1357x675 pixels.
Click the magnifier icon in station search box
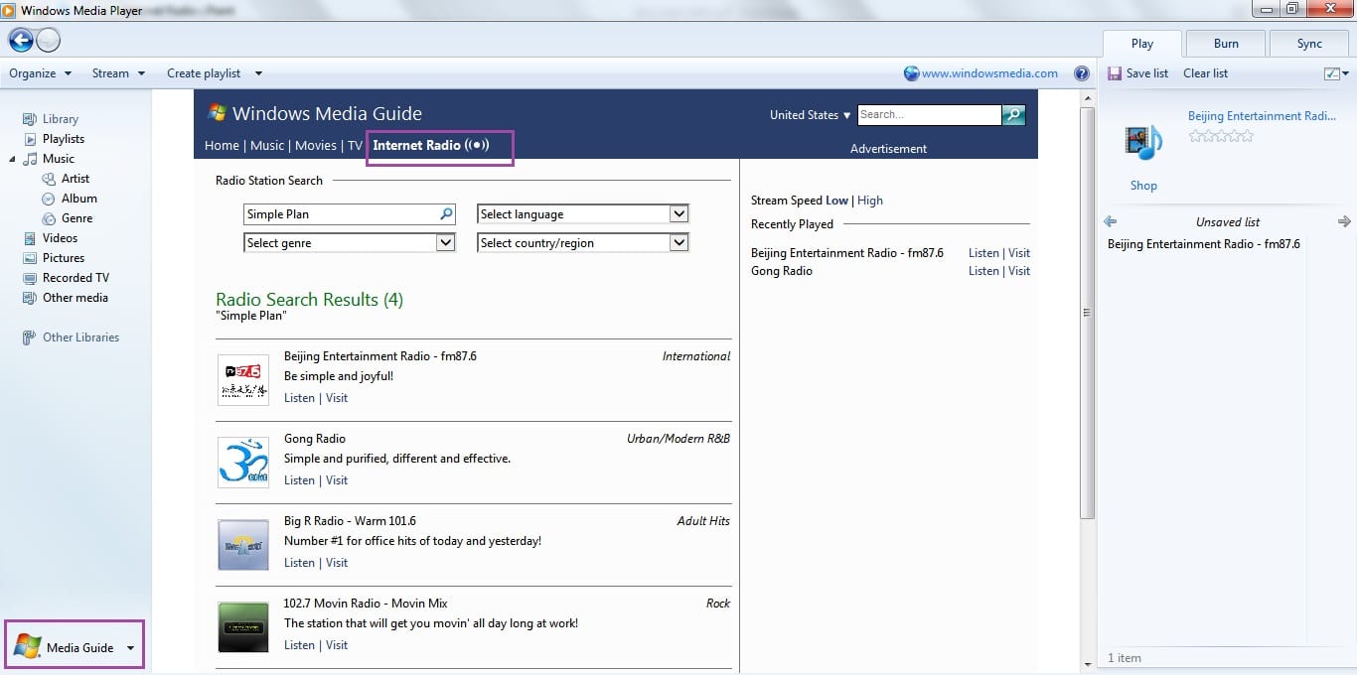[446, 213]
